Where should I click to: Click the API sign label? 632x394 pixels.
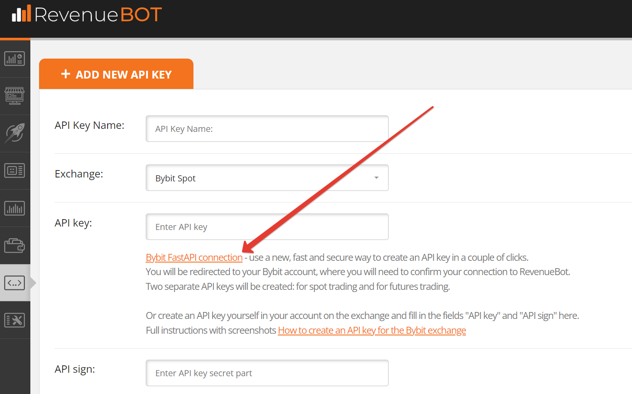pos(75,369)
